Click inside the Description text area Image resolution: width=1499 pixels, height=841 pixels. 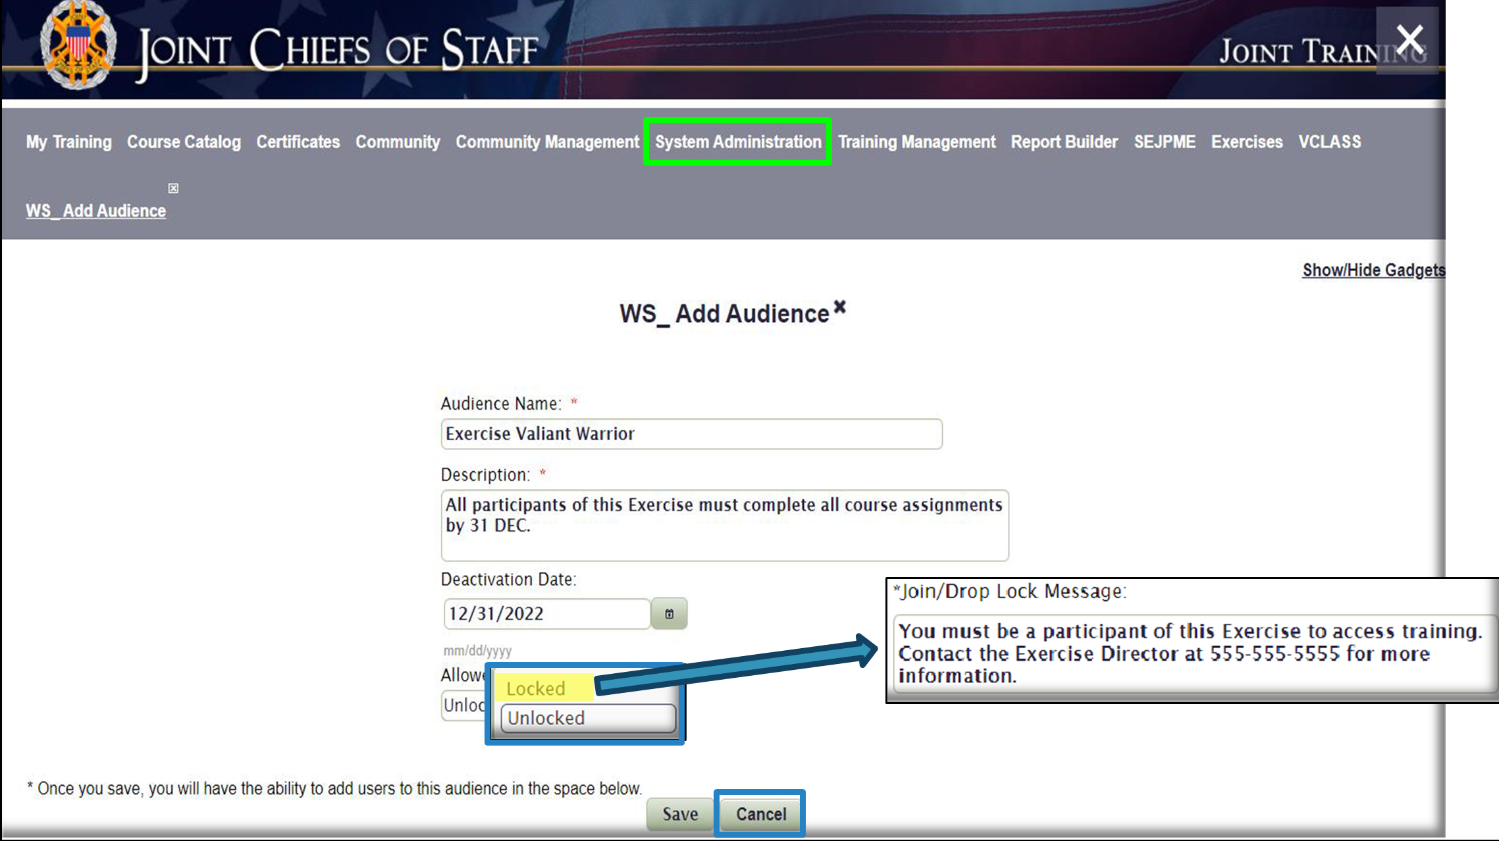coord(724,525)
